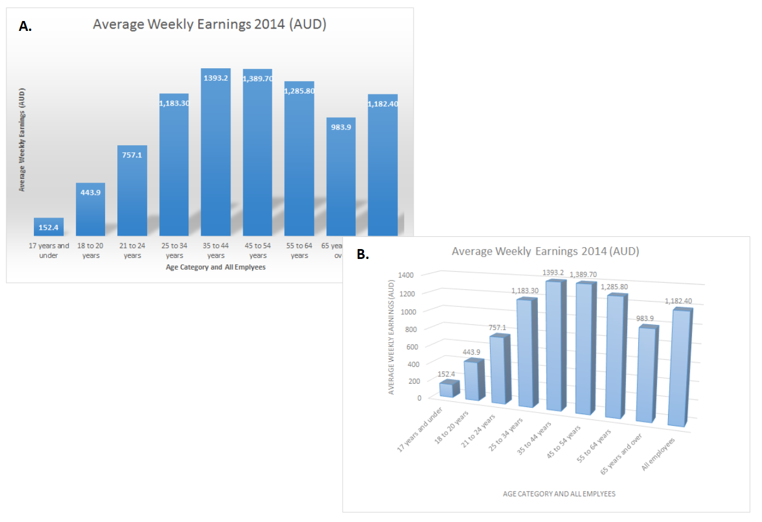Click the 757.1 data label in chart A
Image resolution: width=762 pixels, height=522 pixels.
(132, 155)
